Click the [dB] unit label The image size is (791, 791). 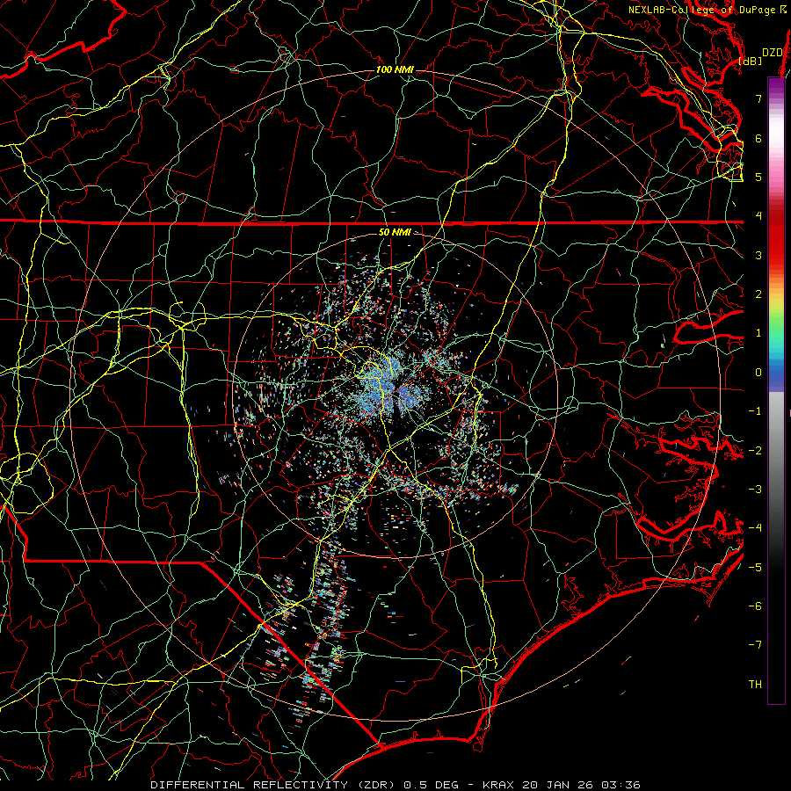pos(751,61)
